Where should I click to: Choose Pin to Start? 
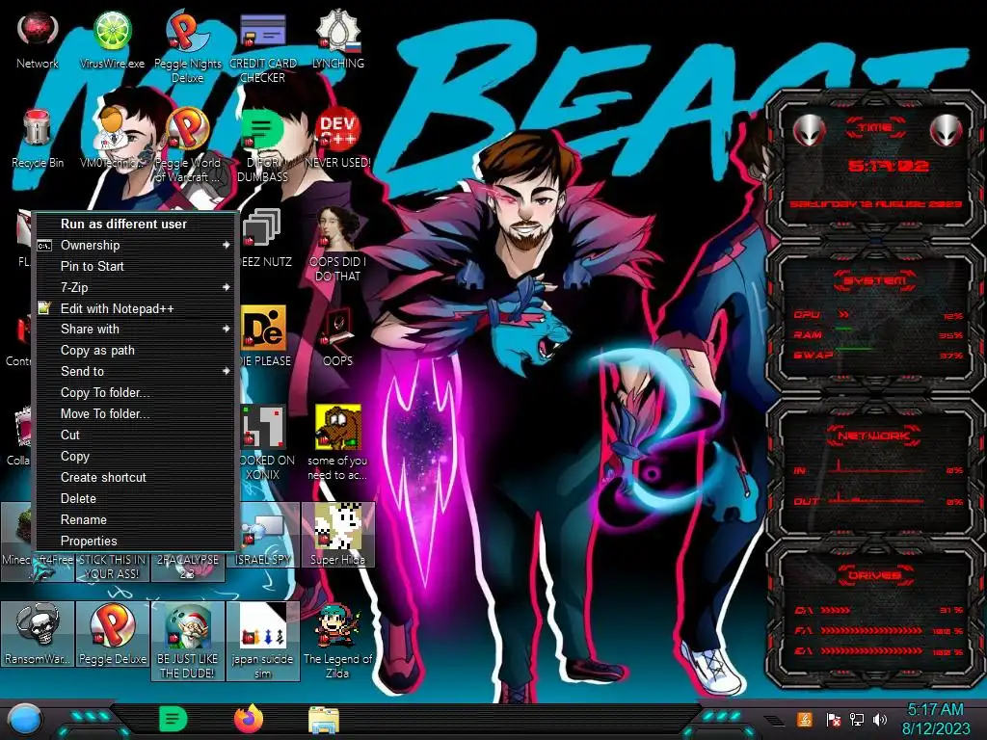(135, 266)
